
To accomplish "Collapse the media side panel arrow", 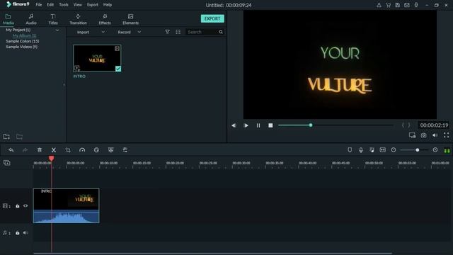I will 64,85.
